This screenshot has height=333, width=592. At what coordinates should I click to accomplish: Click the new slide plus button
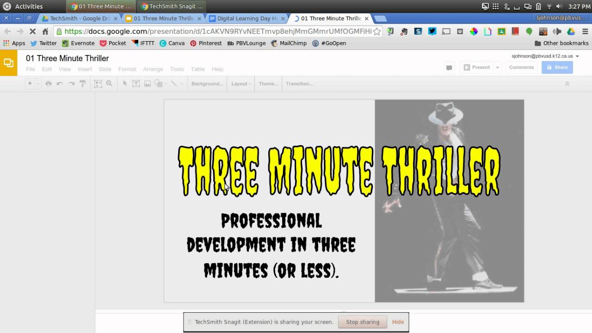click(x=30, y=84)
